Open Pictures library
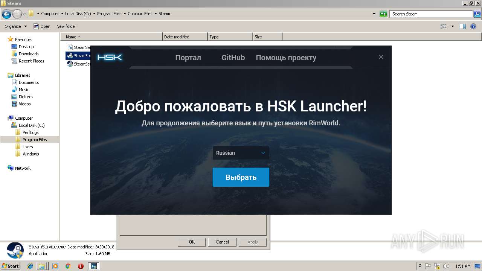 (x=26, y=97)
